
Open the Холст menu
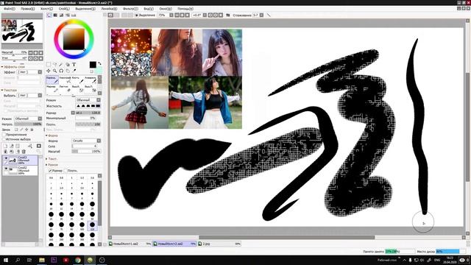coord(47,9)
